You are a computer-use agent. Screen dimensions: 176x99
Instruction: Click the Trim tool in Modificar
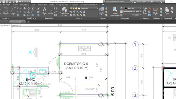(x=33, y=9)
